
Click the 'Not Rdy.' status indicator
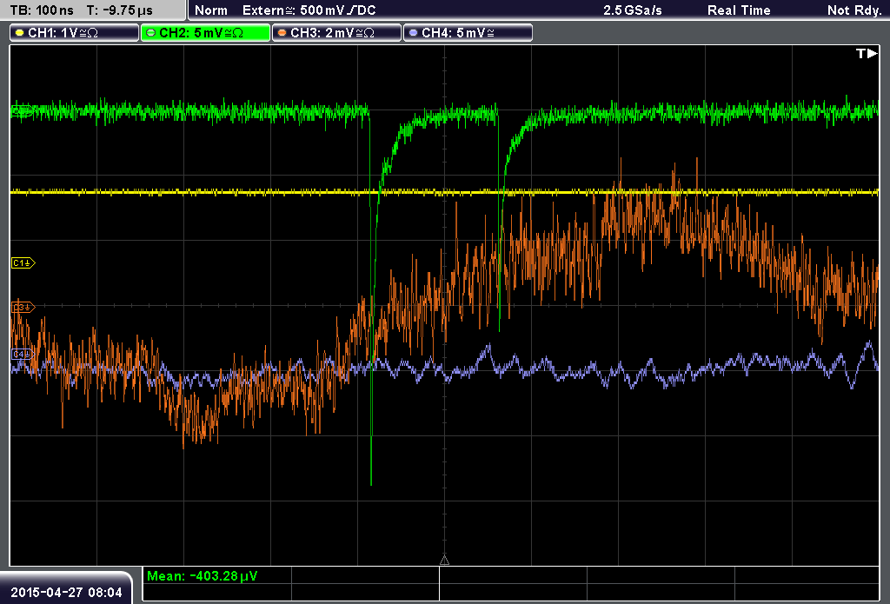coord(854,10)
